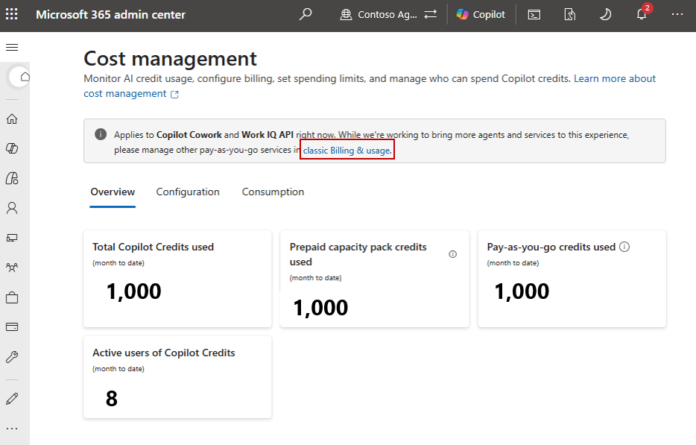Click the info icon in banner
Screen dimensions: 696x445
pyautogui.click(x=101, y=134)
